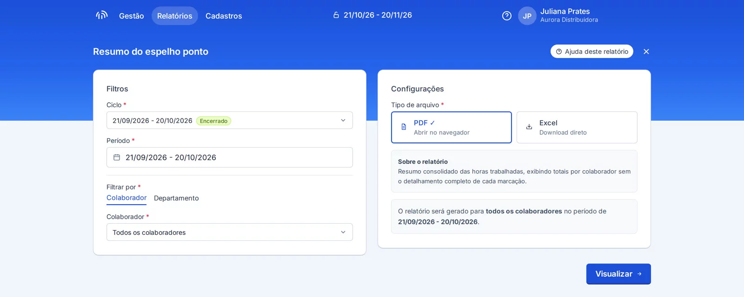Click the PDF document icon
Viewport: 744px width, 297px height.
pyautogui.click(x=404, y=127)
